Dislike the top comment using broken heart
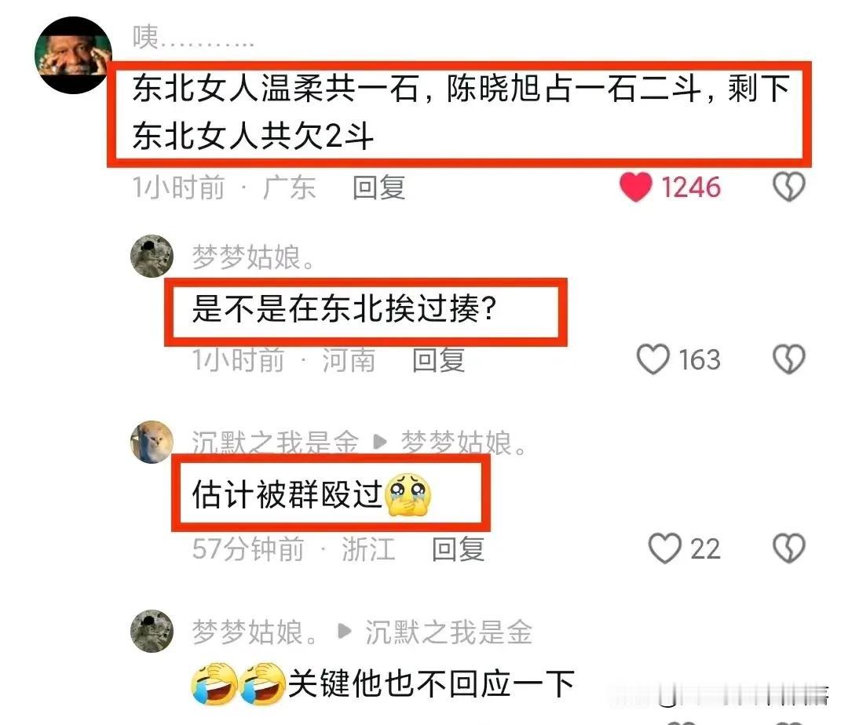848x725 pixels. tap(788, 187)
